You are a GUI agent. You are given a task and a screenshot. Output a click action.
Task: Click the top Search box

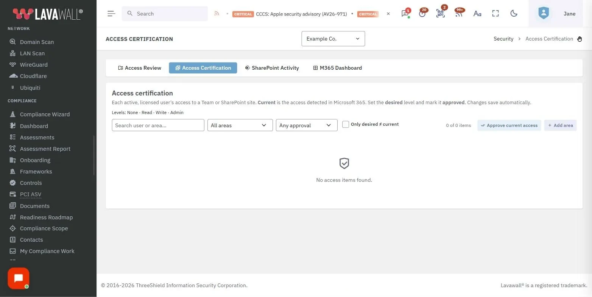(165, 14)
